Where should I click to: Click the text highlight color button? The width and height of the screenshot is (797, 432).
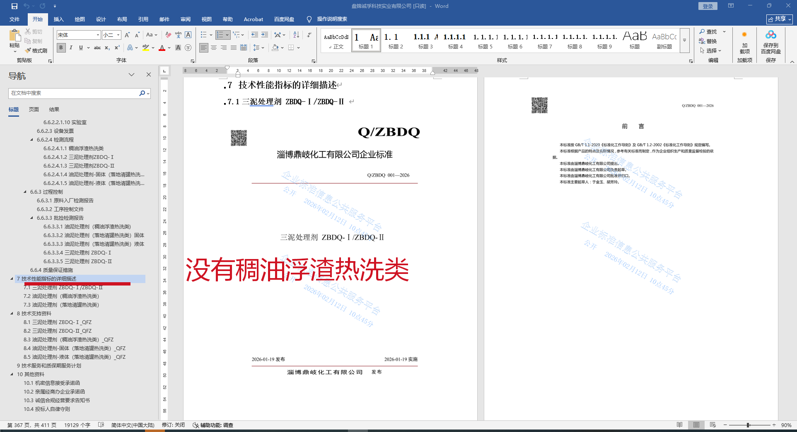tap(146, 48)
